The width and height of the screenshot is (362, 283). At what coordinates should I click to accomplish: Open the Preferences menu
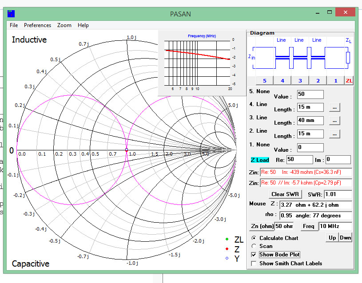[37, 25]
